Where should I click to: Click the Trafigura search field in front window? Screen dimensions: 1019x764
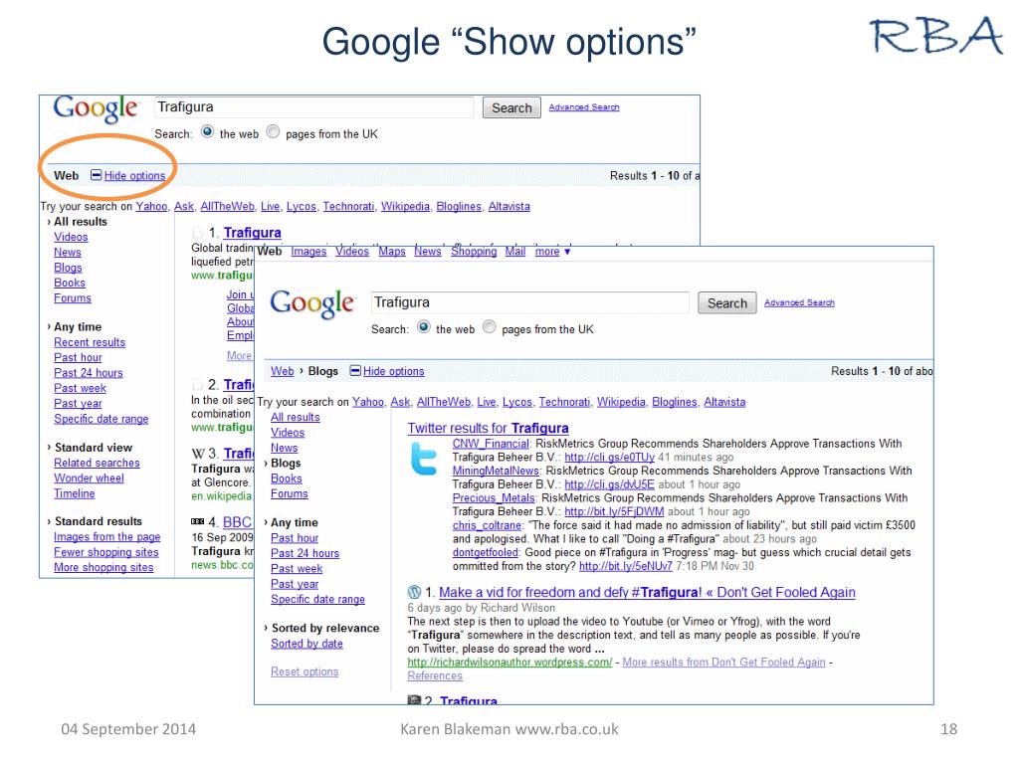click(529, 302)
